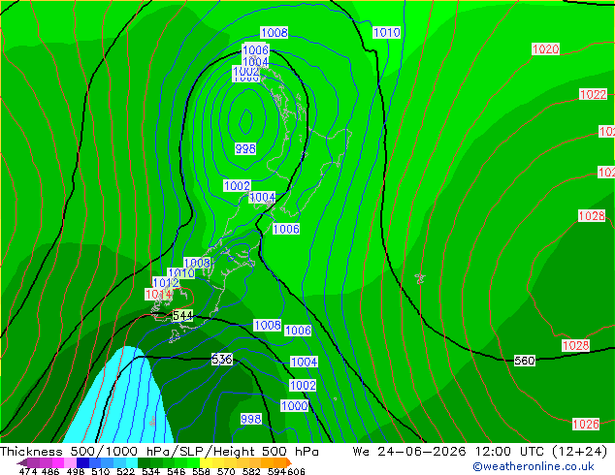Click the legend value 510
The width and height of the screenshot is (615, 475).
click(x=101, y=471)
